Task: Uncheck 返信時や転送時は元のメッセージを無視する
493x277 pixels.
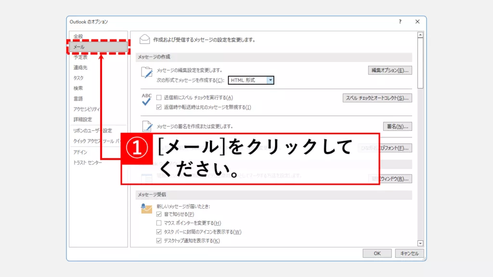Action: 159,107
